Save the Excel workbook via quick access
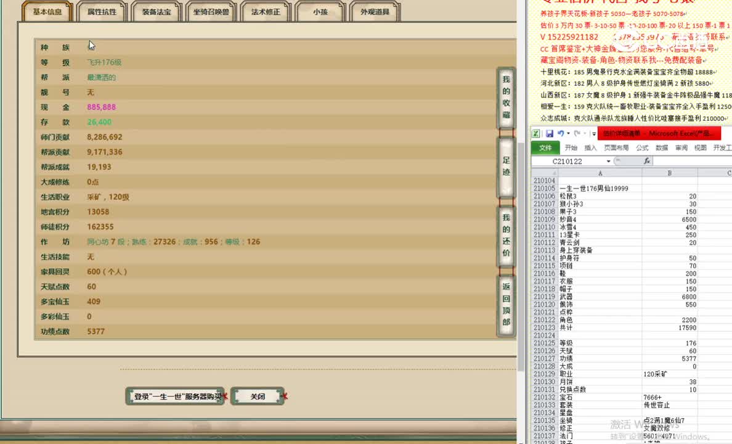The height and width of the screenshot is (444, 732). coord(550,134)
